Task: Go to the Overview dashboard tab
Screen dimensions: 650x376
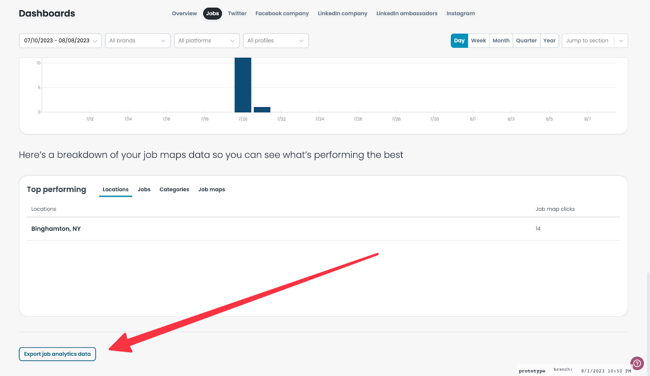Action: pyautogui.click(x=184, y=13)
